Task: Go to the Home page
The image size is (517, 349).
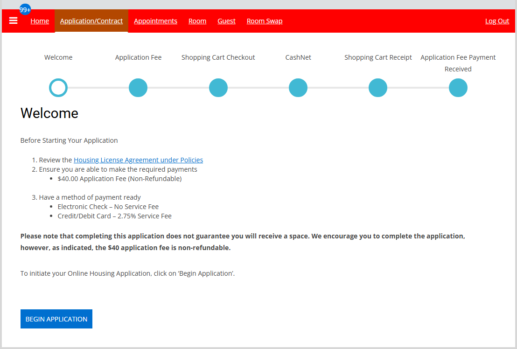Action: coord(40,21)
